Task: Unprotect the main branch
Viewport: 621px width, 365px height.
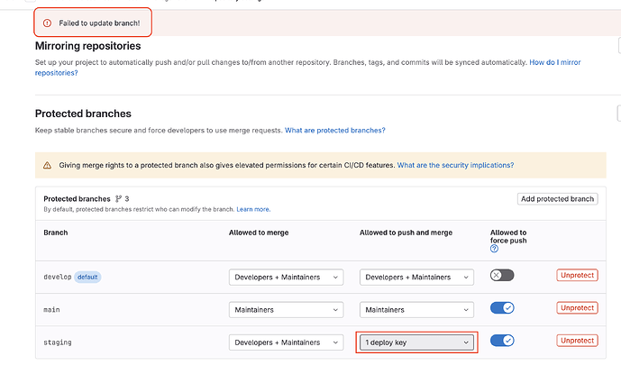Action: point(577,308)
